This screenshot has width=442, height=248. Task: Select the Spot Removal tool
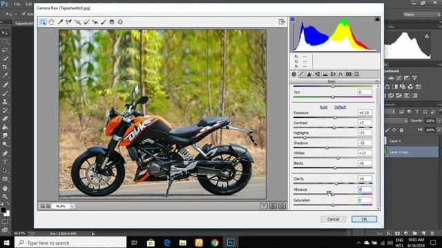(x=86, y=22)
